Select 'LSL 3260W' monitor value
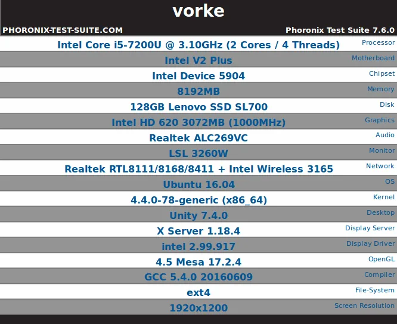The width and height of the screenshot is (397, 324). pos(199,153)
